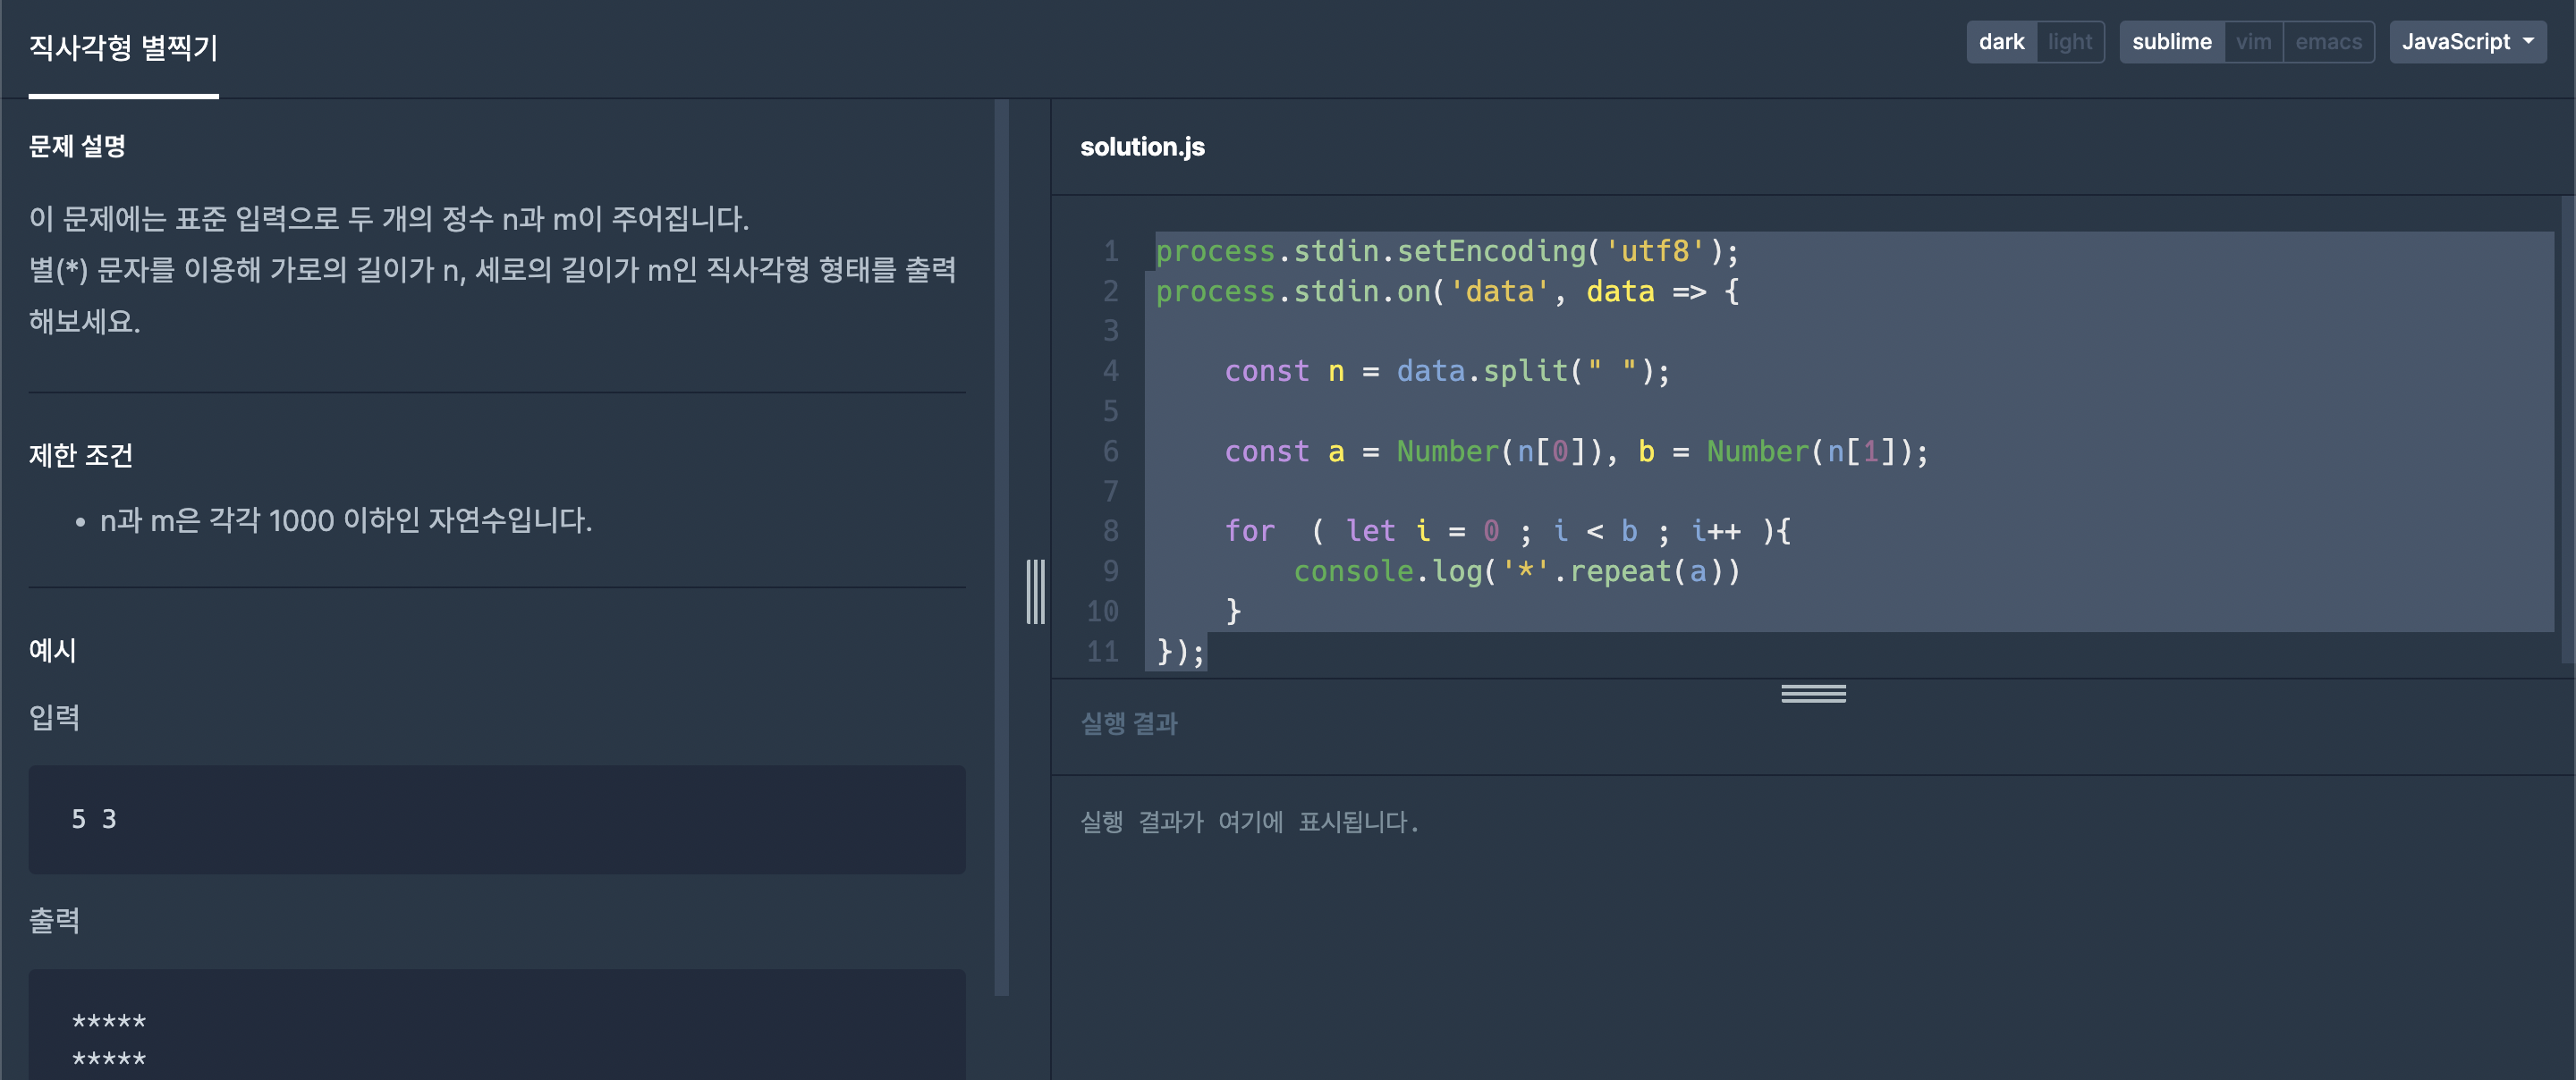The image size is (2576, 1080).
Task: Click Number(n[1]) on line 6
Action: tap(1809, 451)
